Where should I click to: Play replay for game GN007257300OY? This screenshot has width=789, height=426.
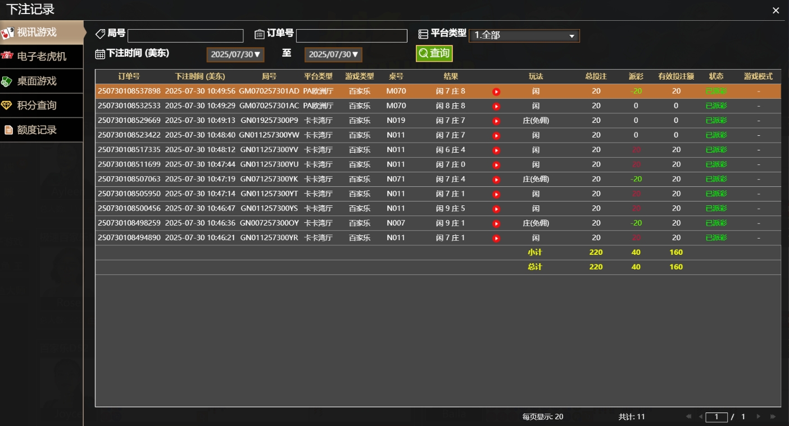496,223
